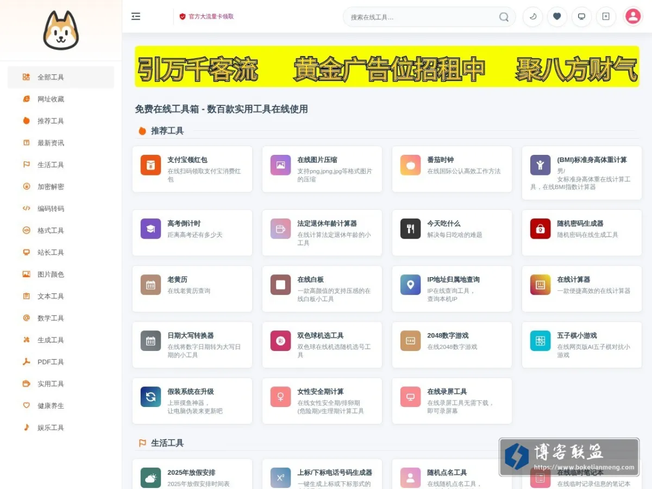
Task: Click the yellow 黄金广告位招租中 banner
Action: (x=387, y=67)
